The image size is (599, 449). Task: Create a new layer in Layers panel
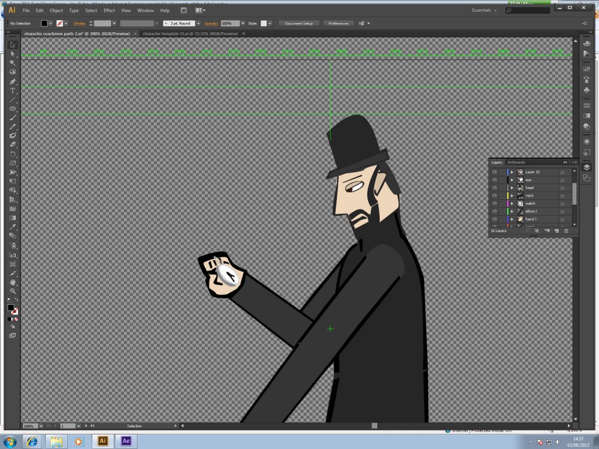click(556, 231)
